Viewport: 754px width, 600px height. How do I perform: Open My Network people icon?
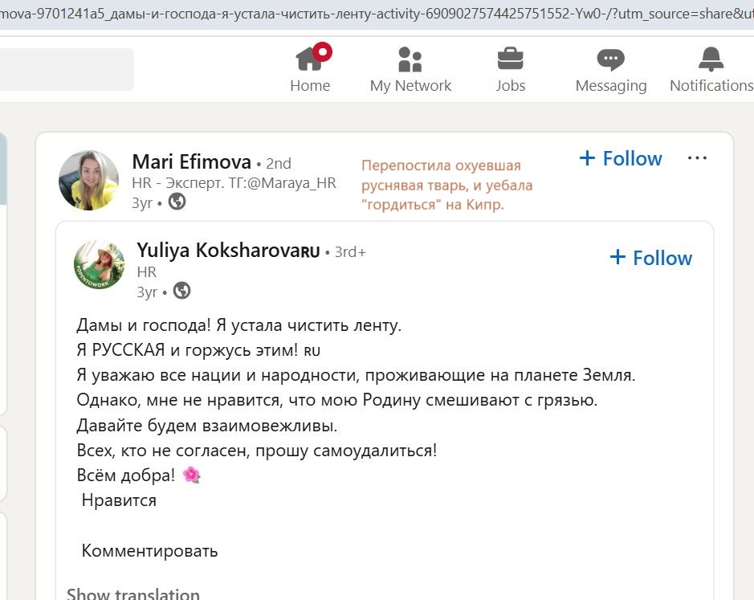(410, 59)
